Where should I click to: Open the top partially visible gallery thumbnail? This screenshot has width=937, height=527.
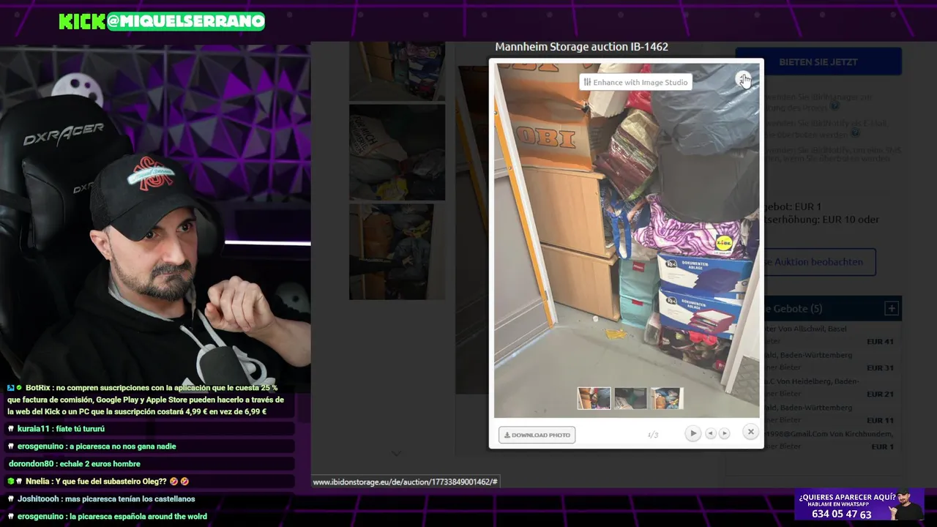397,71
